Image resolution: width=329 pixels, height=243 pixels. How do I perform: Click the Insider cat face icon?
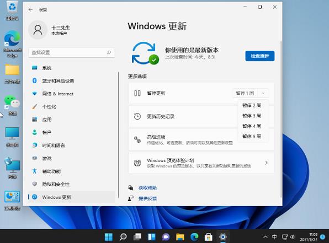137,163
